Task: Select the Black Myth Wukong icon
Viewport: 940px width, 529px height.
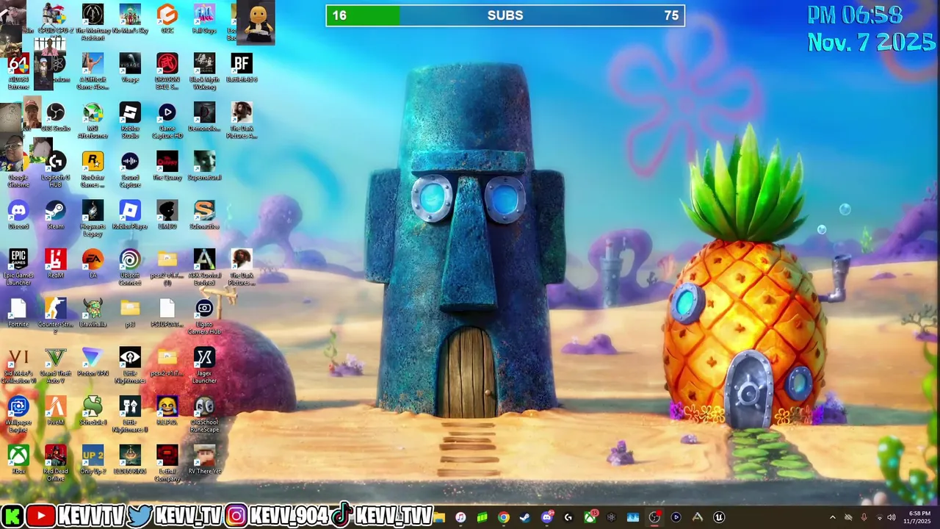Action: 204,71
